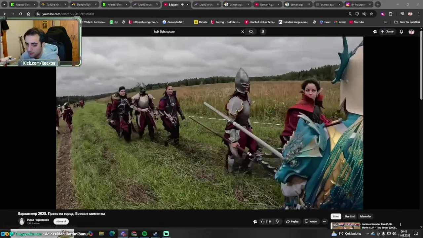Open Spotify from the taskbar

(144, 234)
